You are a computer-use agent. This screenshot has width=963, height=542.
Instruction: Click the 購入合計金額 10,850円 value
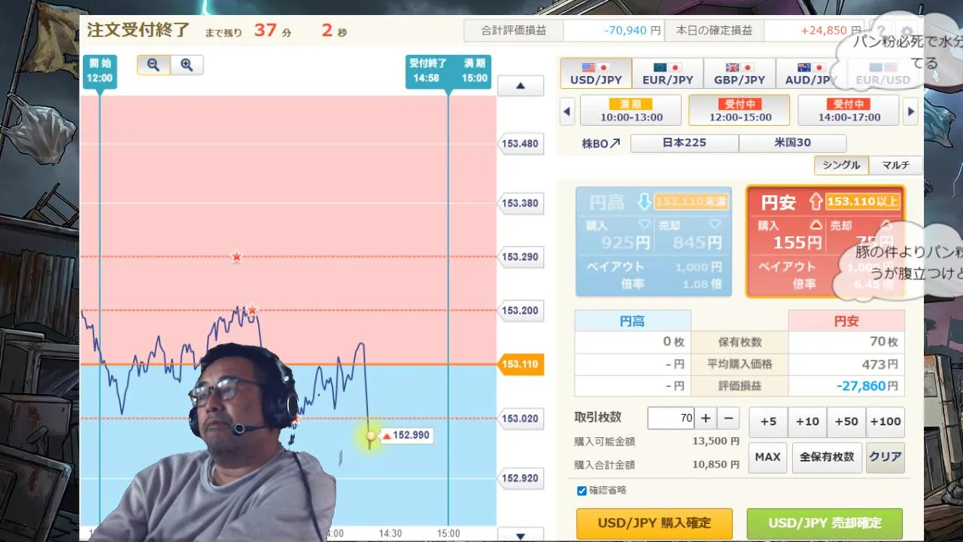[x=715, y=464]
